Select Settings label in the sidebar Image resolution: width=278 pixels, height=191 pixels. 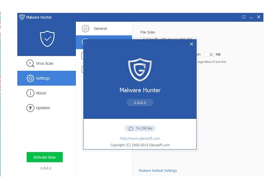pyautogui.click(x=43, y=78)
